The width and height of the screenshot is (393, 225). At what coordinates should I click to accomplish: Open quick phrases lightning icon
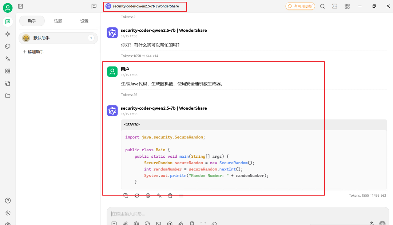point(181,223)
